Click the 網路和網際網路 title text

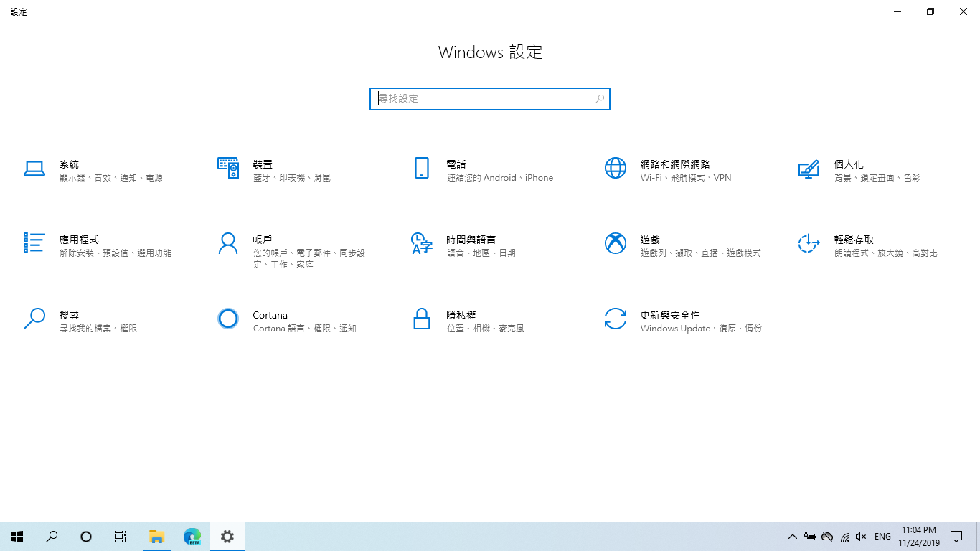pos(675,164)
